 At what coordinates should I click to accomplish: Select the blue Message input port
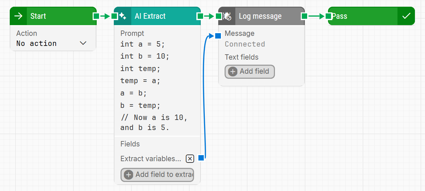tap(218, 35)
